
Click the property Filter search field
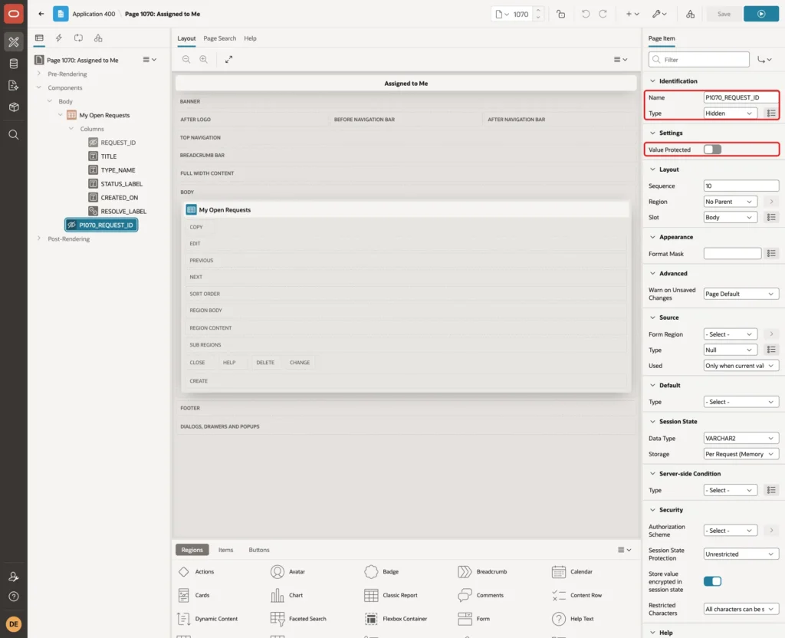click(699, 60)
